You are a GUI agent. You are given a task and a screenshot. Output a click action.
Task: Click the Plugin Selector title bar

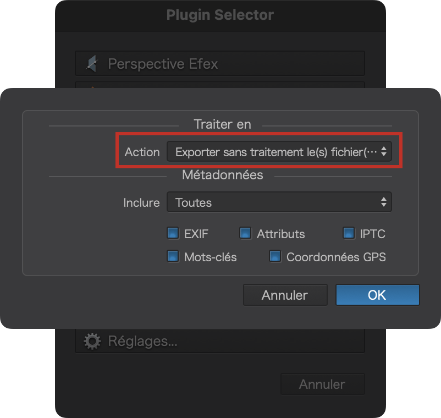click(x=220, y=15)
